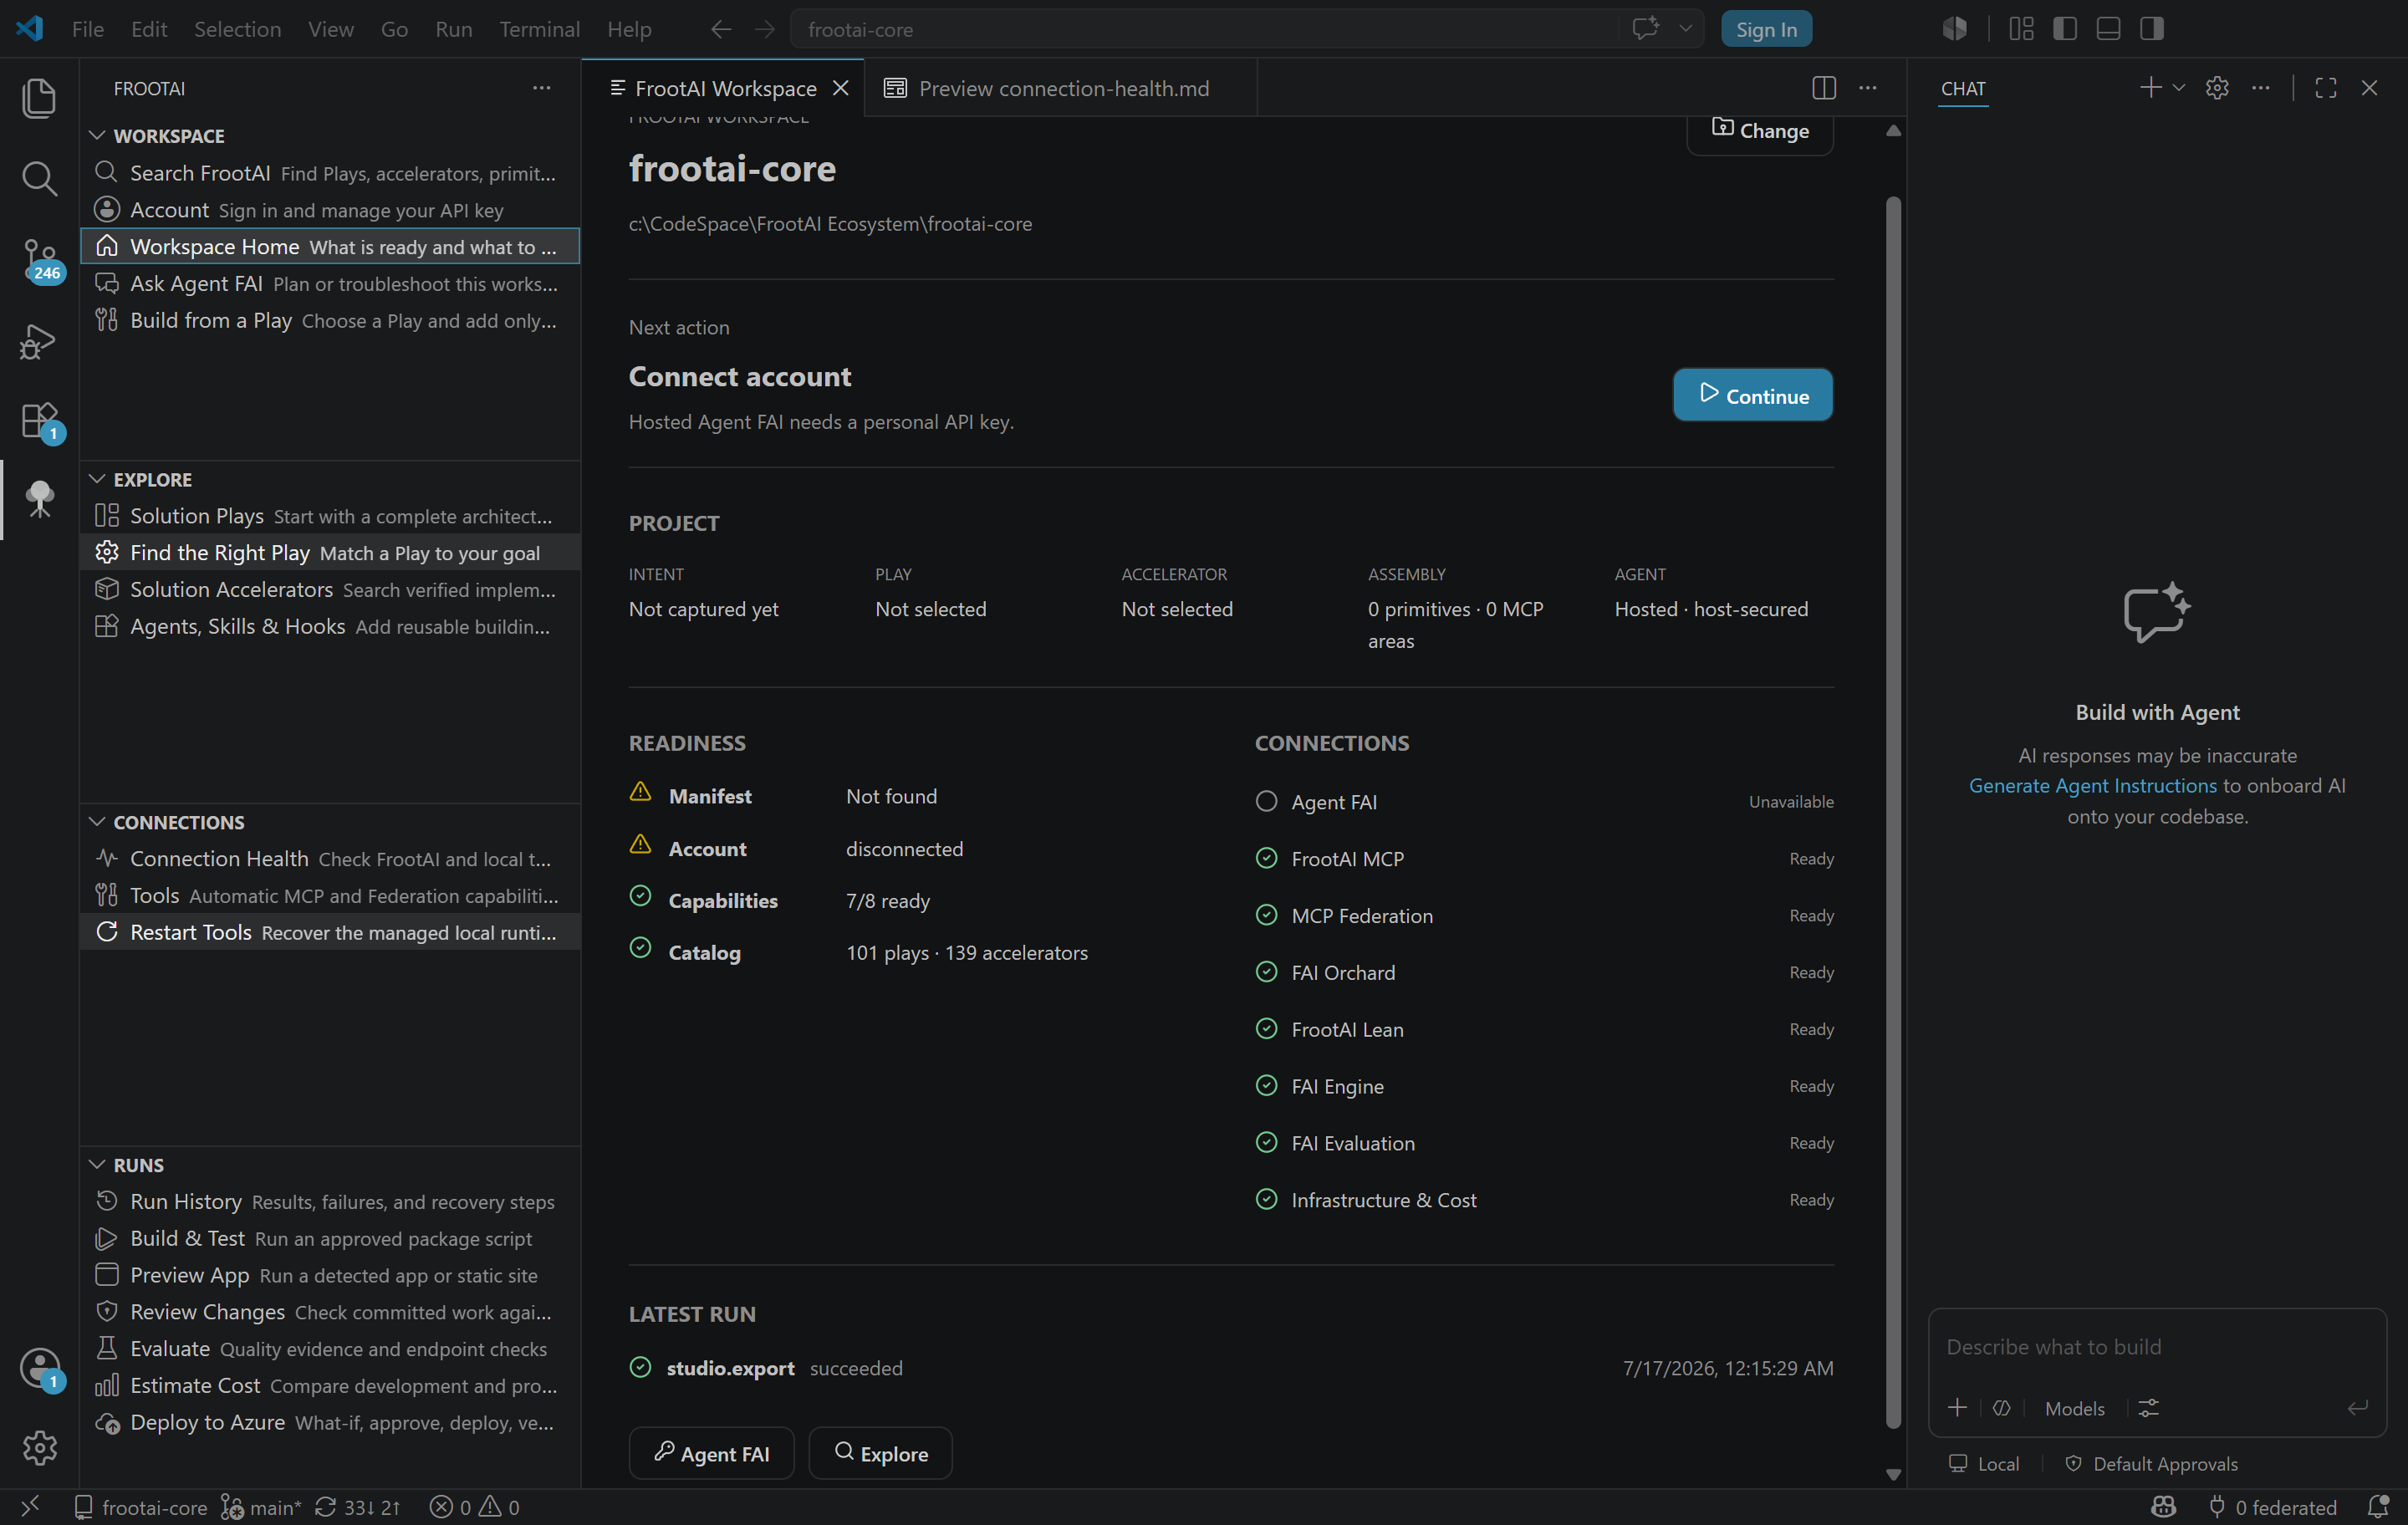Image resolution: width=2408 pixels, height=1525 pixels.
Task: Go forward with the navigation arrow
Action: click(764, 29)
